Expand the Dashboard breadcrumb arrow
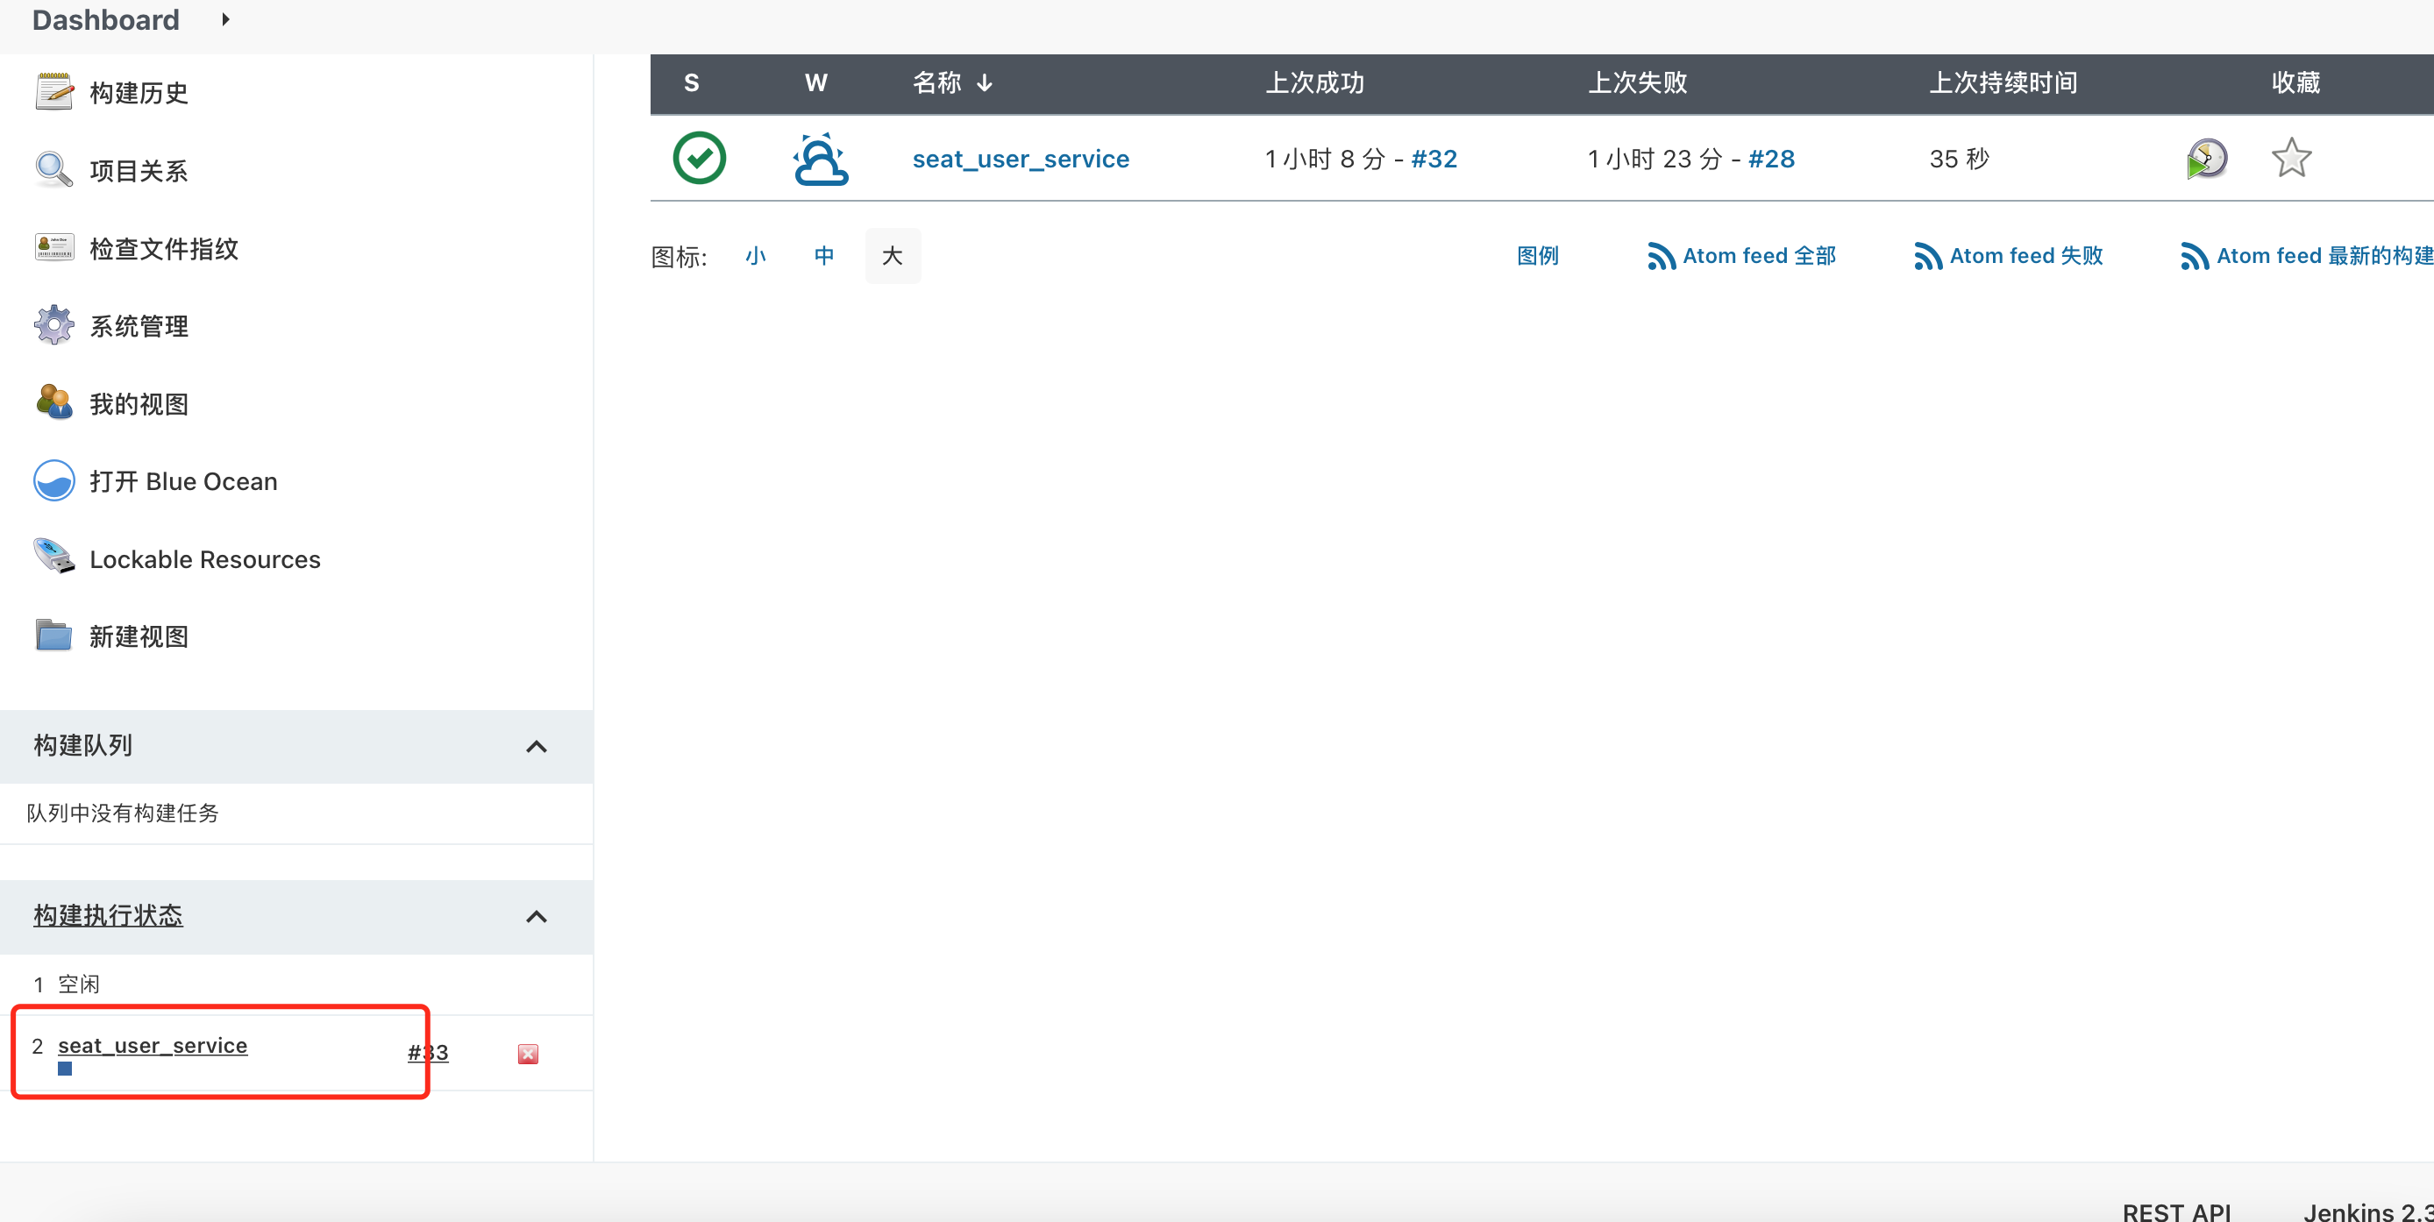Image resolution: width=2434 pixels, height=1222 pixels. (x=224, y=20)
